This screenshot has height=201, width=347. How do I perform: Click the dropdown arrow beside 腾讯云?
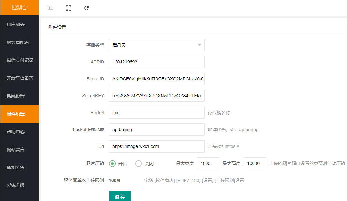[200, 45]
